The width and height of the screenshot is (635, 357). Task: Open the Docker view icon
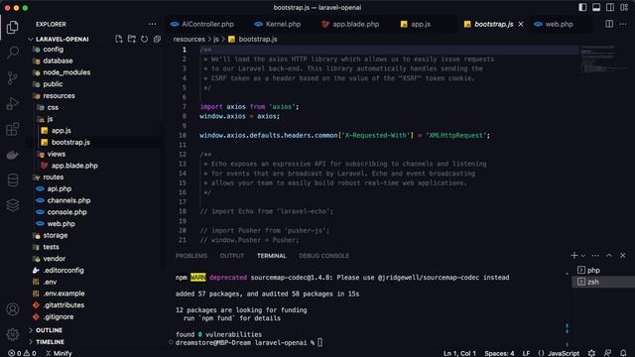(x=13, y=155)
